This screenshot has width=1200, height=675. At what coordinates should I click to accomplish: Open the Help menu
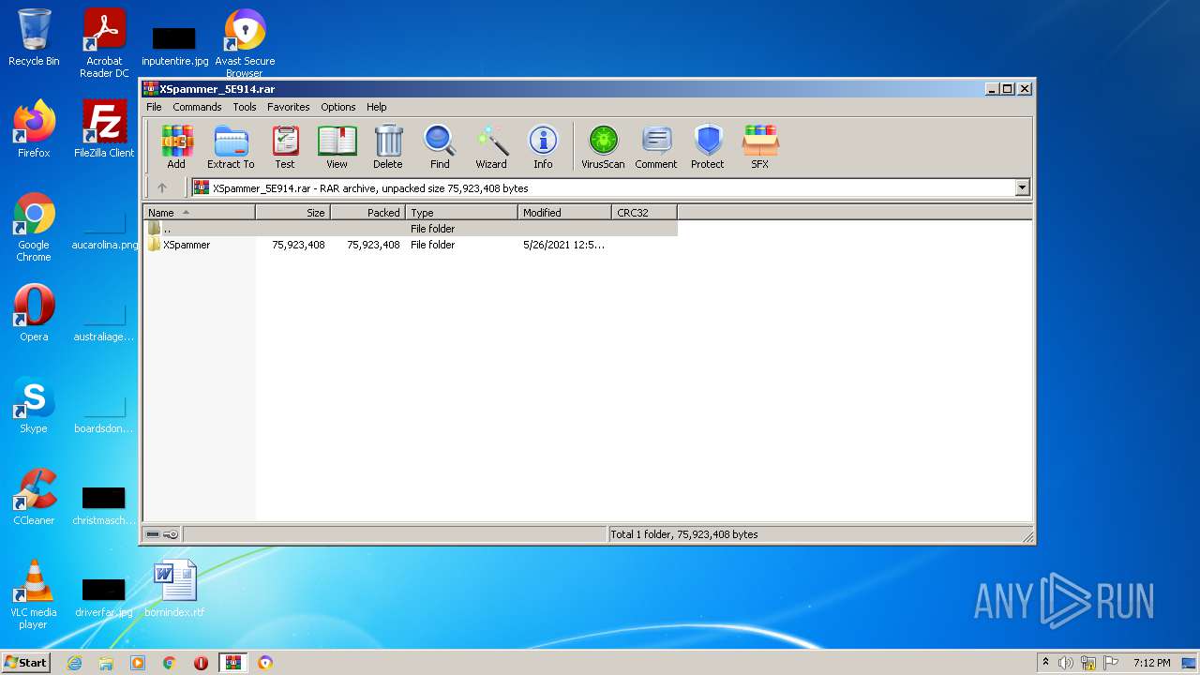tap(377, 107)
